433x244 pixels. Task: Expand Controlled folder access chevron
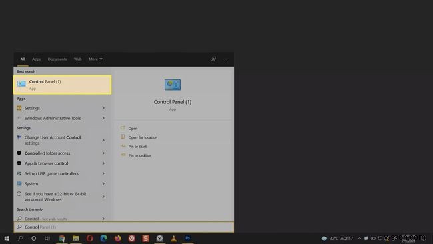click(x=103, y=153)
